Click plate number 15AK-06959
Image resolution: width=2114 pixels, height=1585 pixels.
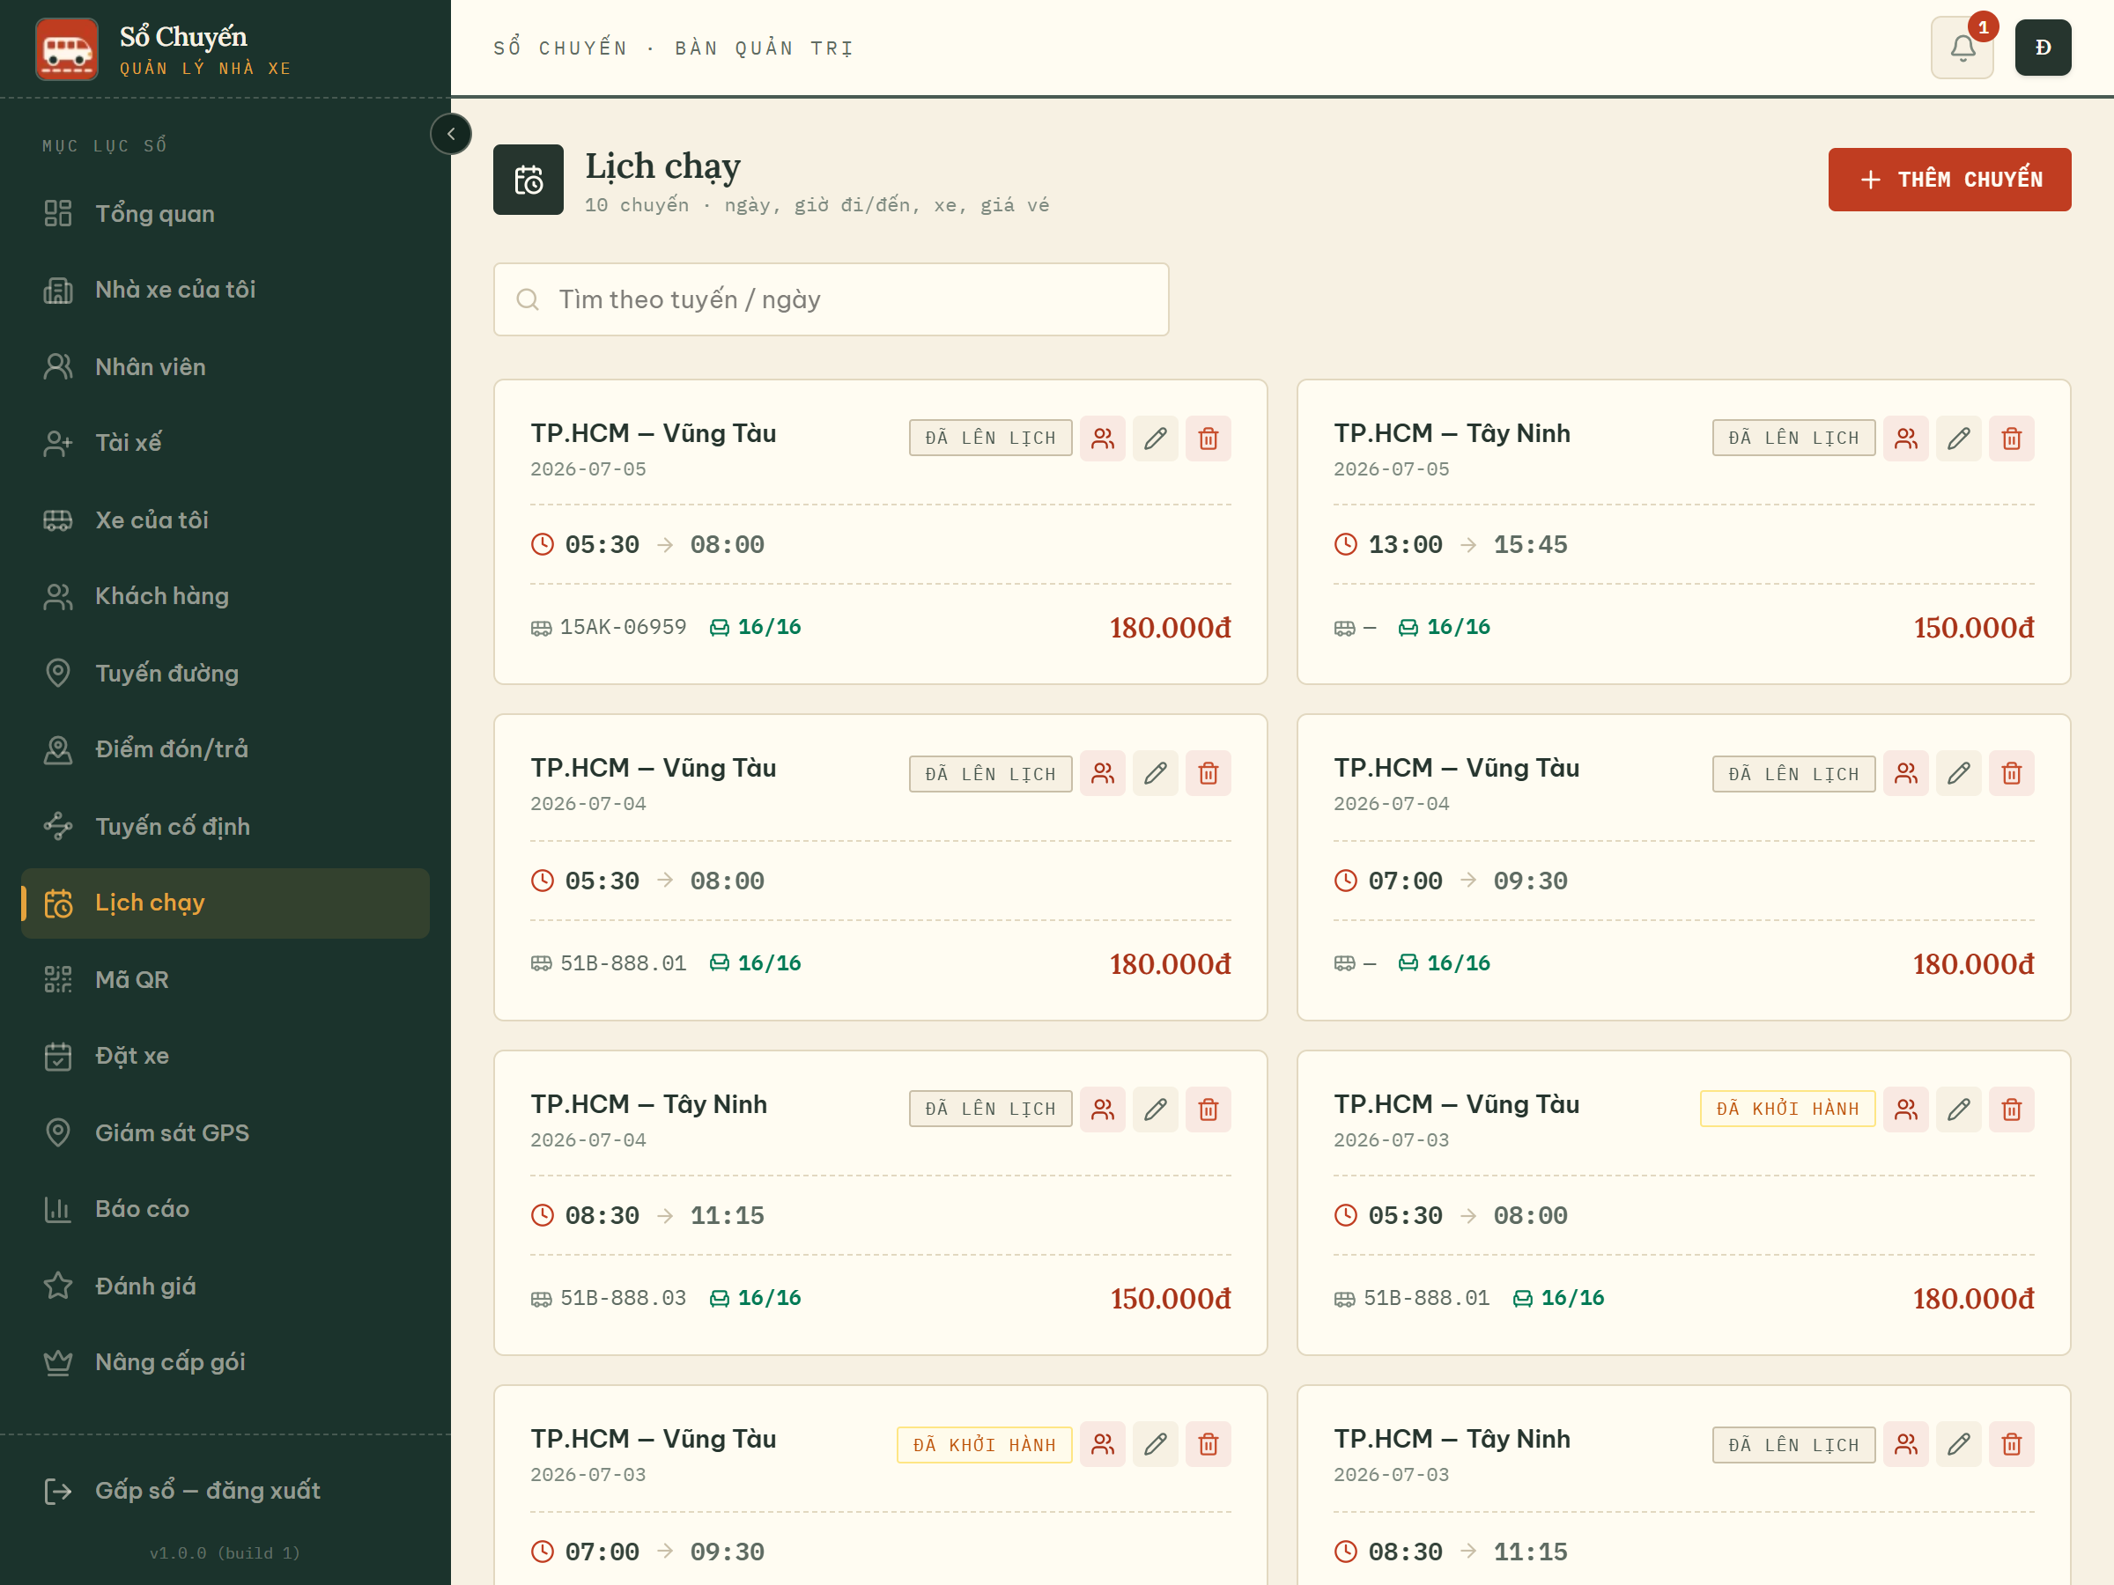tap(623, 627)
